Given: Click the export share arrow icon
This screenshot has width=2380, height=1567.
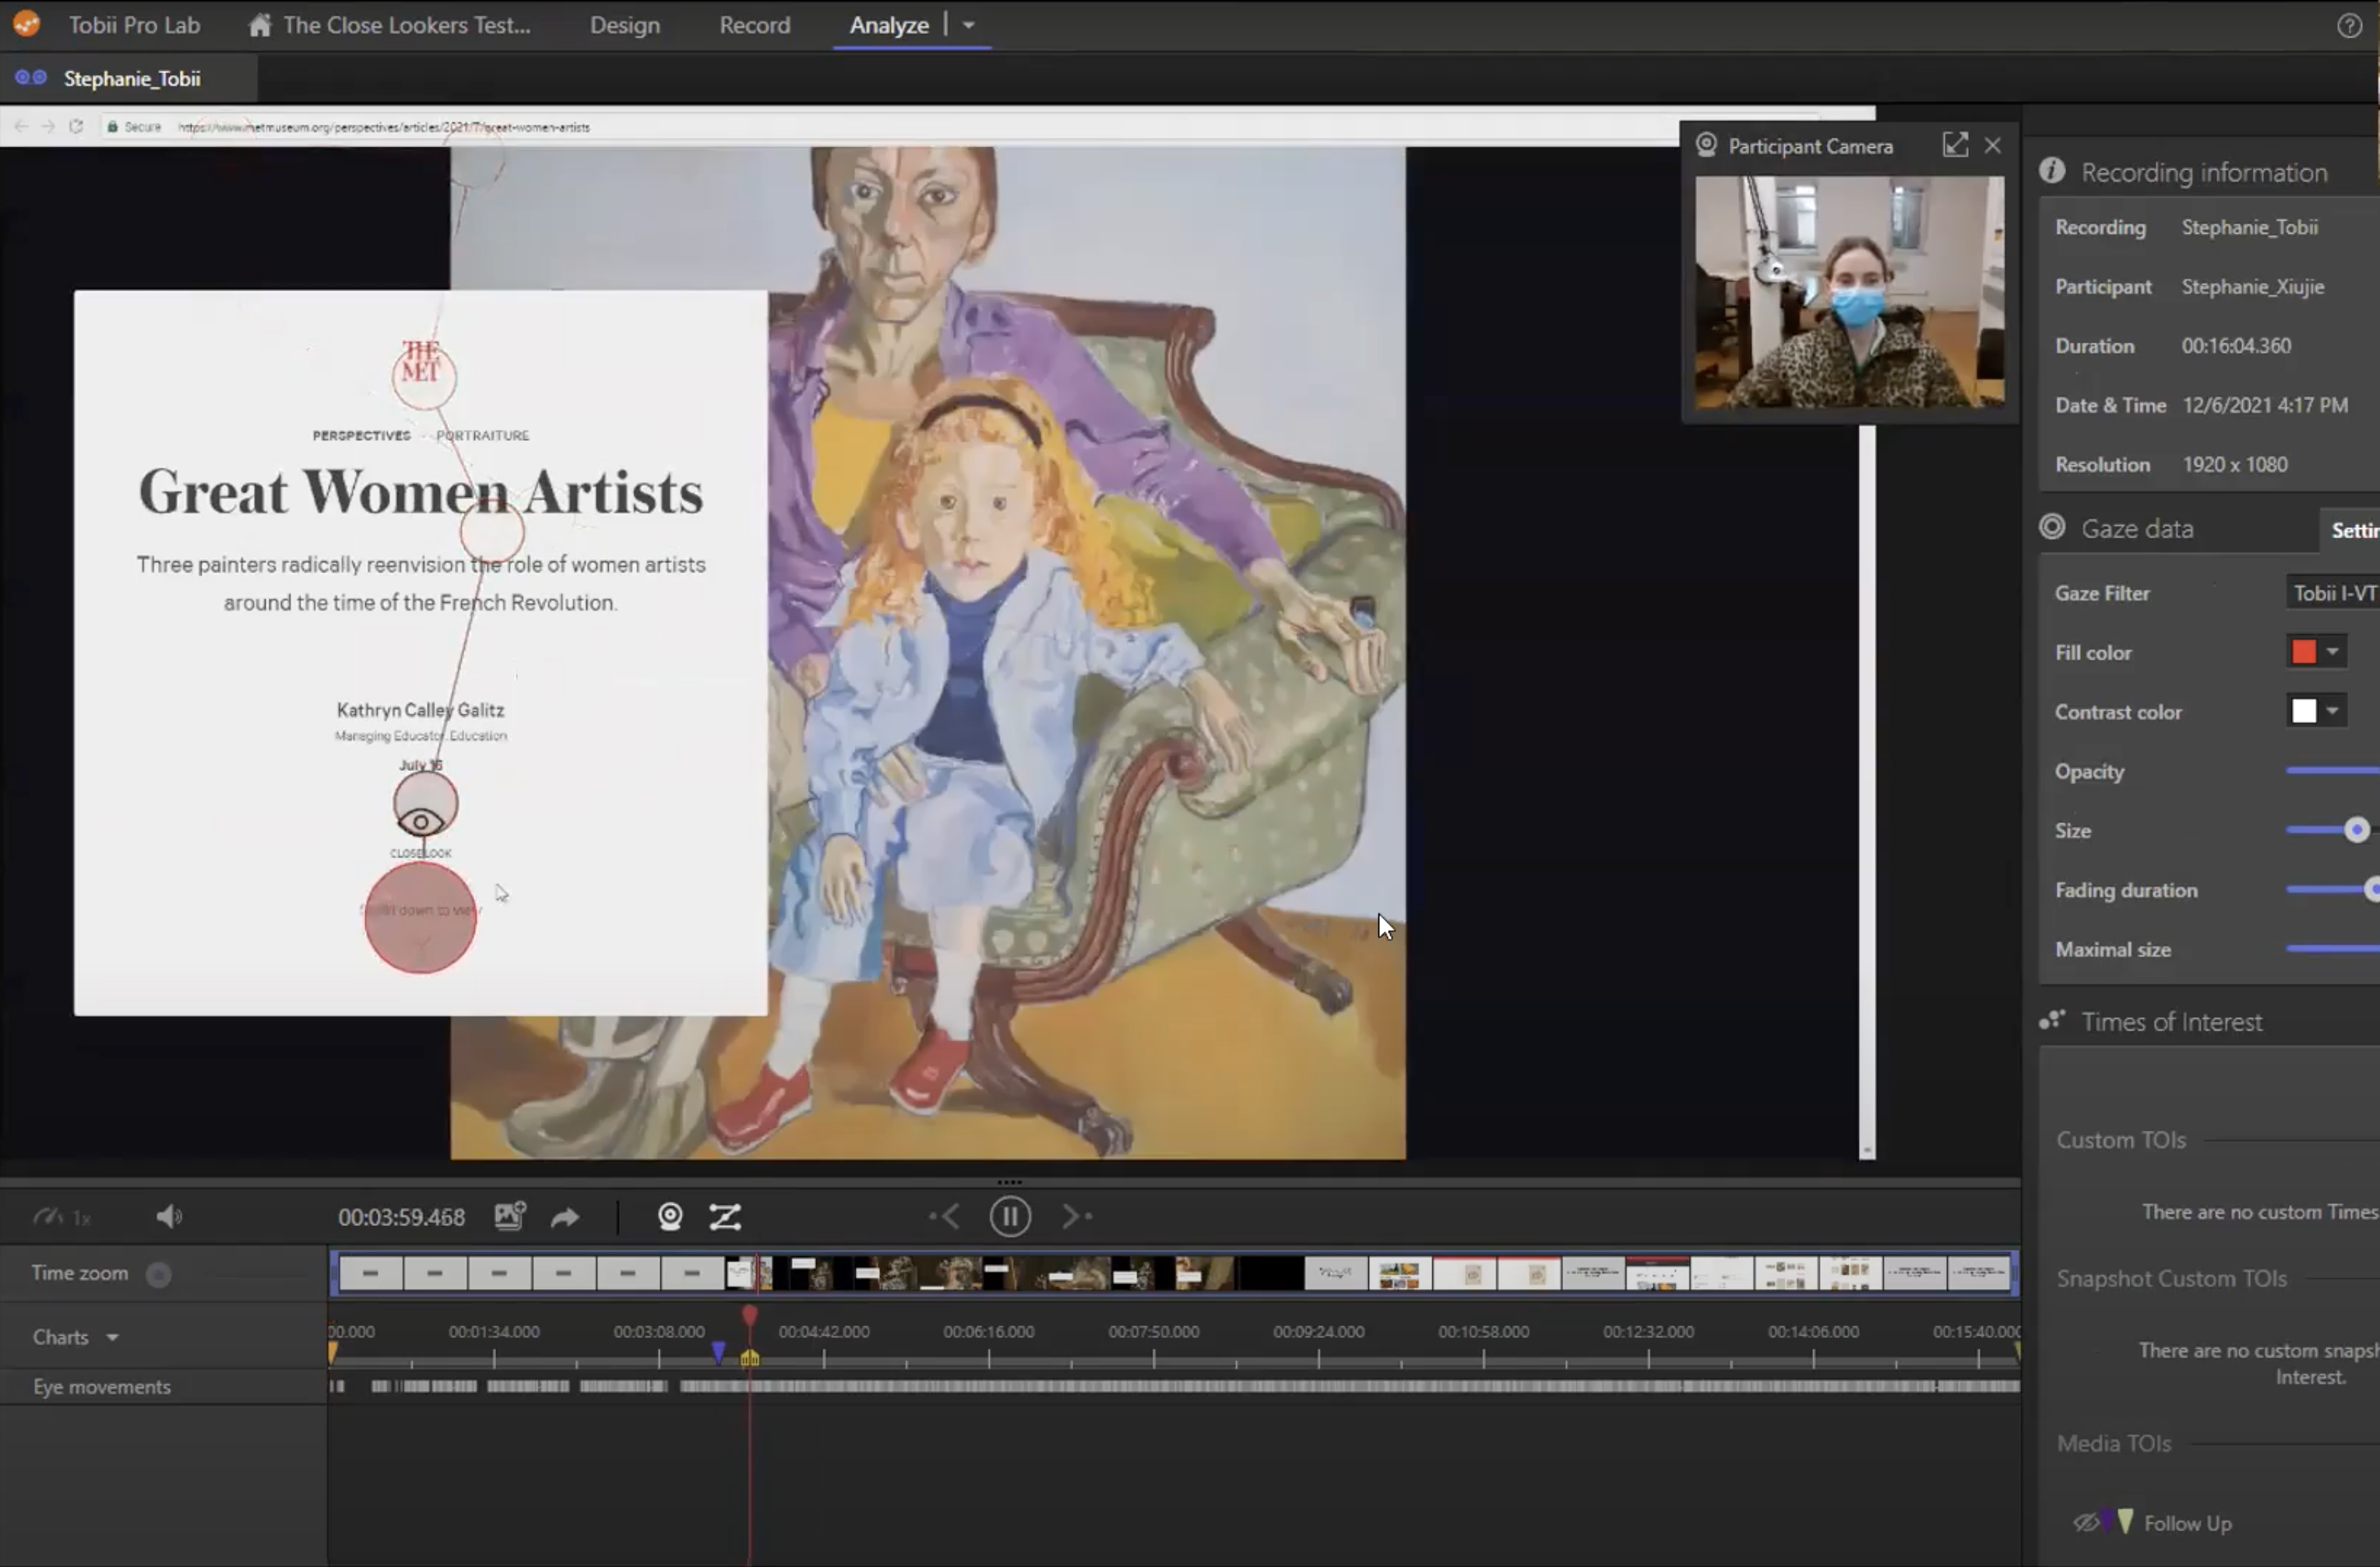Looking at the screenshot, I should 565,1217.
